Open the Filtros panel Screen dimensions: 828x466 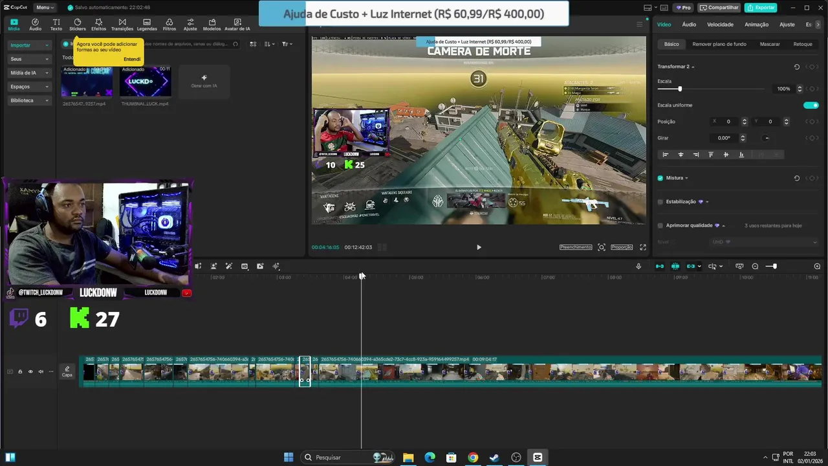pos(169,25)
